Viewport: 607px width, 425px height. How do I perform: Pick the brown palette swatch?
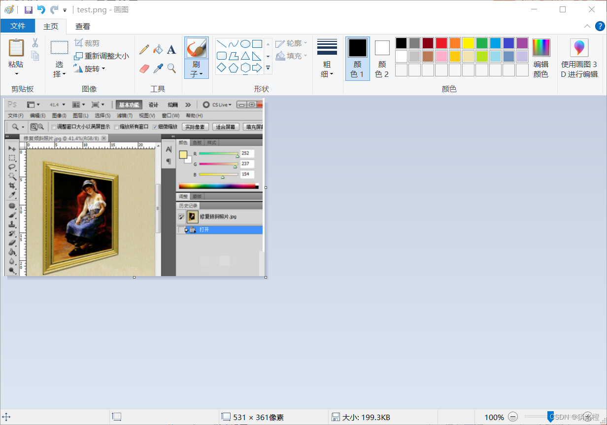[x=428, y=57]
